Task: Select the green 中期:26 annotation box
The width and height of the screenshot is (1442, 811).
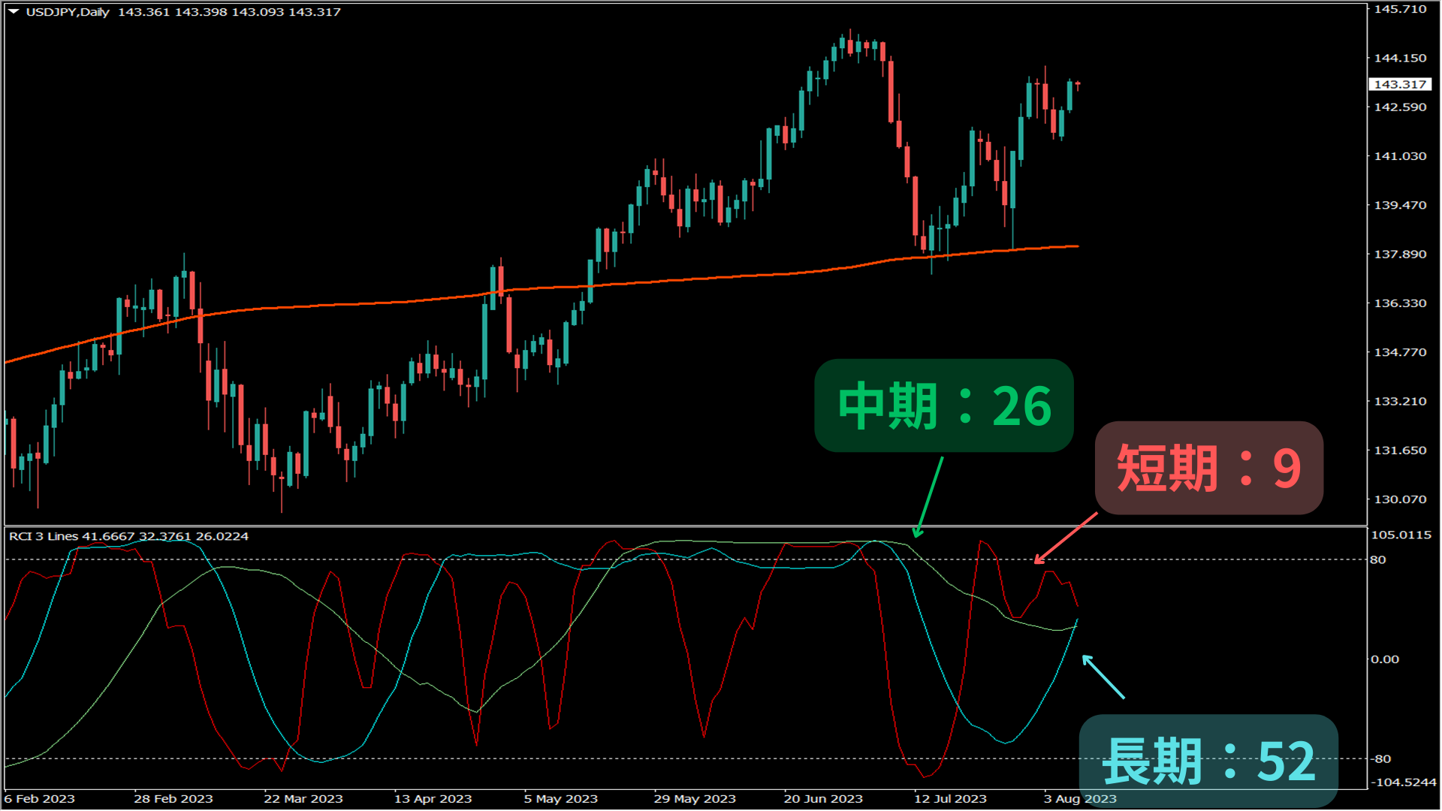Action: [943, 405]
